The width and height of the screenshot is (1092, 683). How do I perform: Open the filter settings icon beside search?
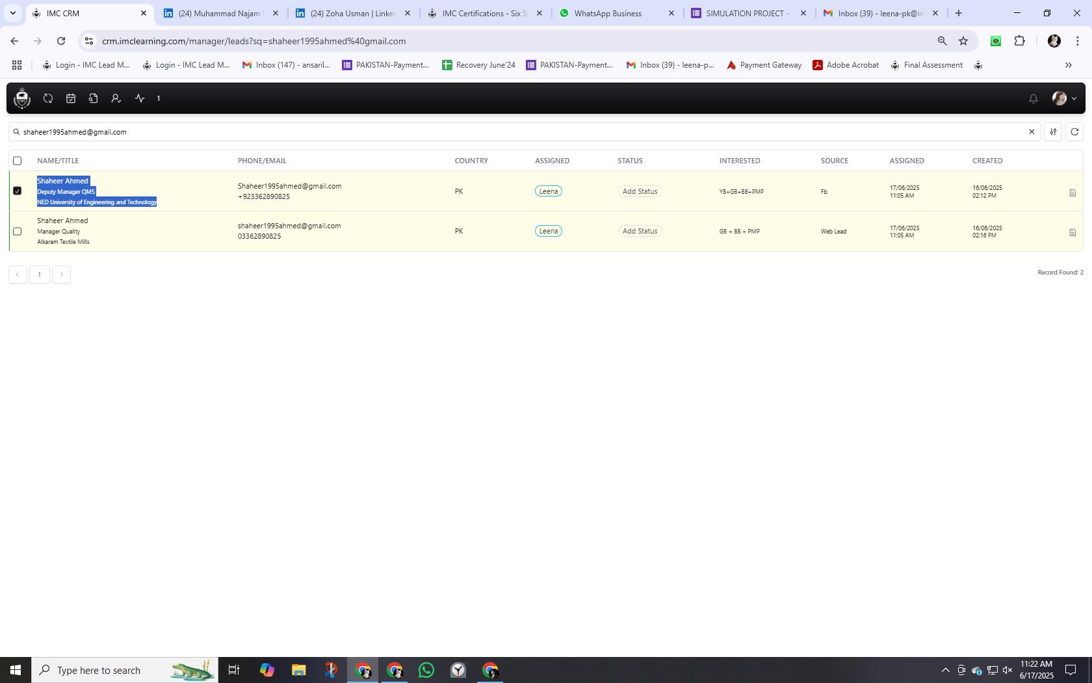[1053, 132]
